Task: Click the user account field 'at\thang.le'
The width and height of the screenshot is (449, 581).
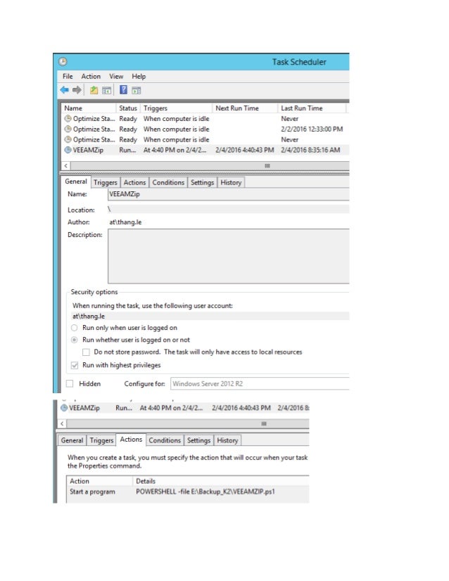Action: (210, 316)
